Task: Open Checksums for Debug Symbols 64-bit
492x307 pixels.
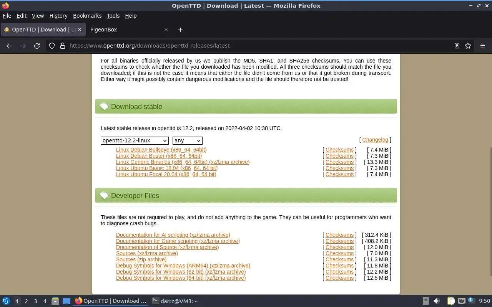Action: pyautogui.click(x=339, y=278)
